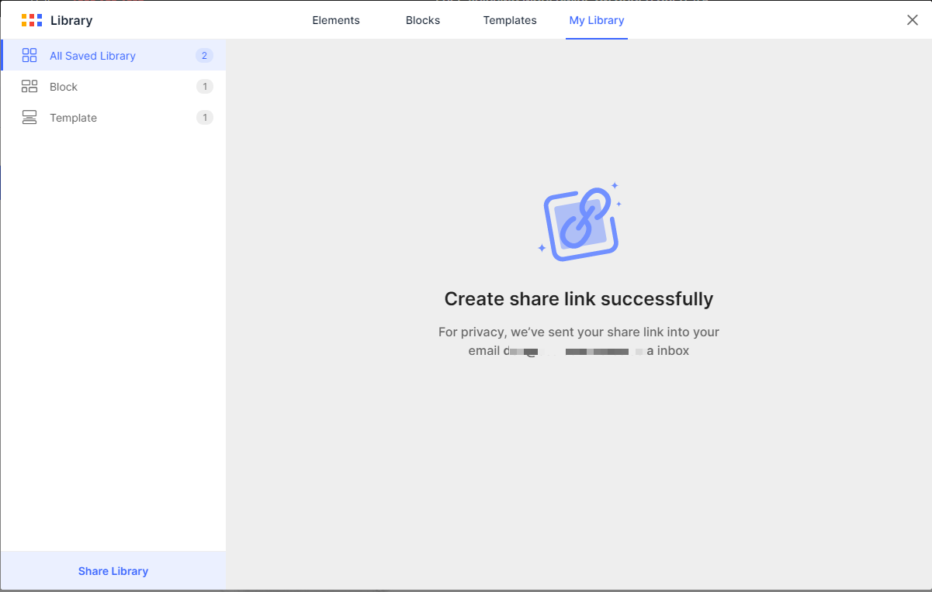Image resolution: width=932 pixels, height=592 pixels.
Task: Open the Template category in the sidebar
Action: pyautogui.click(x=73, y=117)
